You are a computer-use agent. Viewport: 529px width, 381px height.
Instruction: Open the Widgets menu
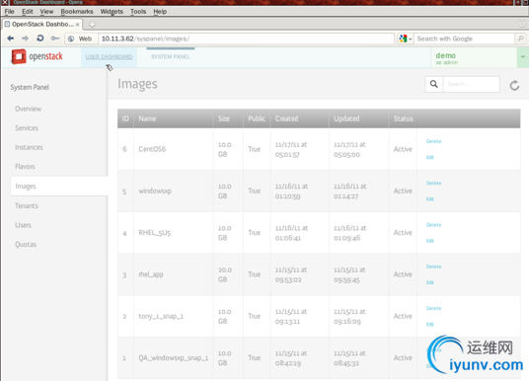(x=112, y=12)
